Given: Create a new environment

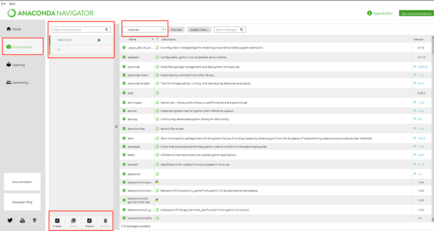Looking at the screenshot, I should tap(57, 222).
